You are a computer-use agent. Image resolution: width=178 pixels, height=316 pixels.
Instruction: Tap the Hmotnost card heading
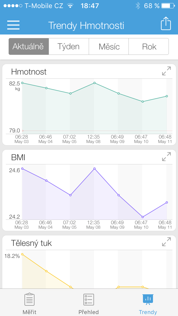(29, 72)
